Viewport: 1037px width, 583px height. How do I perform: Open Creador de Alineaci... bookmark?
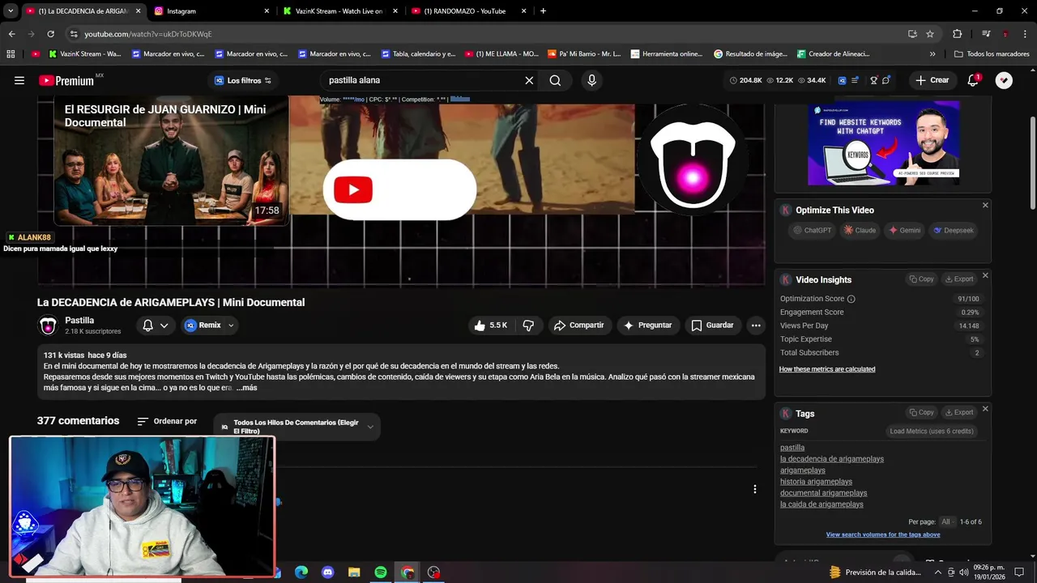834,54
